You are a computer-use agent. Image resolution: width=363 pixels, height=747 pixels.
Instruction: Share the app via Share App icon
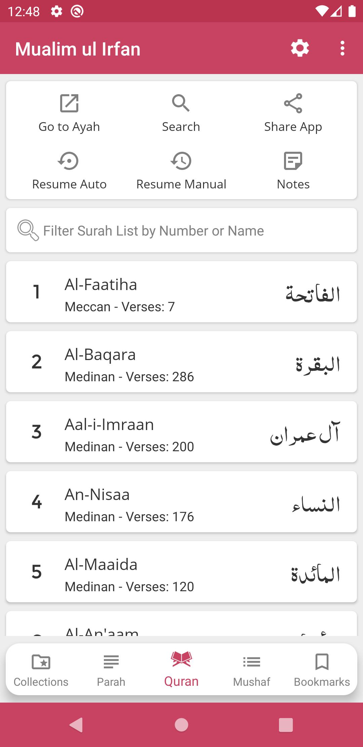click(x=293, y=103)
